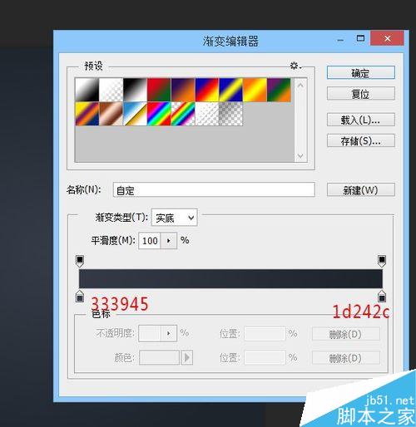
Task: Select the copper gradient preset
Action: click(111, 114)
